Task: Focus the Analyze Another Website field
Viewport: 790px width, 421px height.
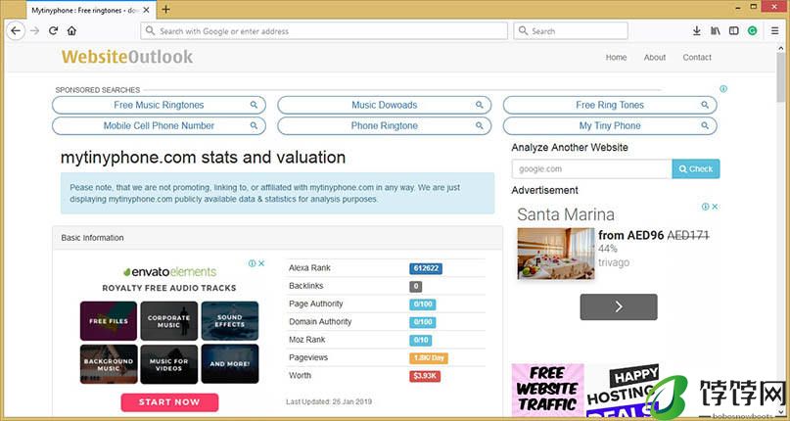Action: click(592, 169)
